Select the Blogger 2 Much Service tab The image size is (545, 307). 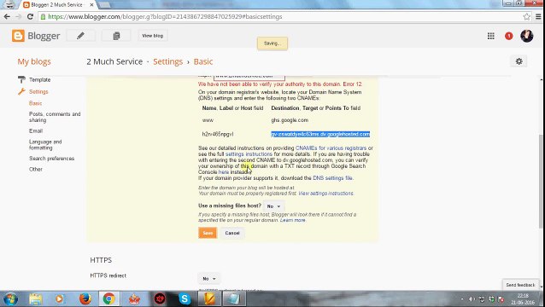click(57, 5)
